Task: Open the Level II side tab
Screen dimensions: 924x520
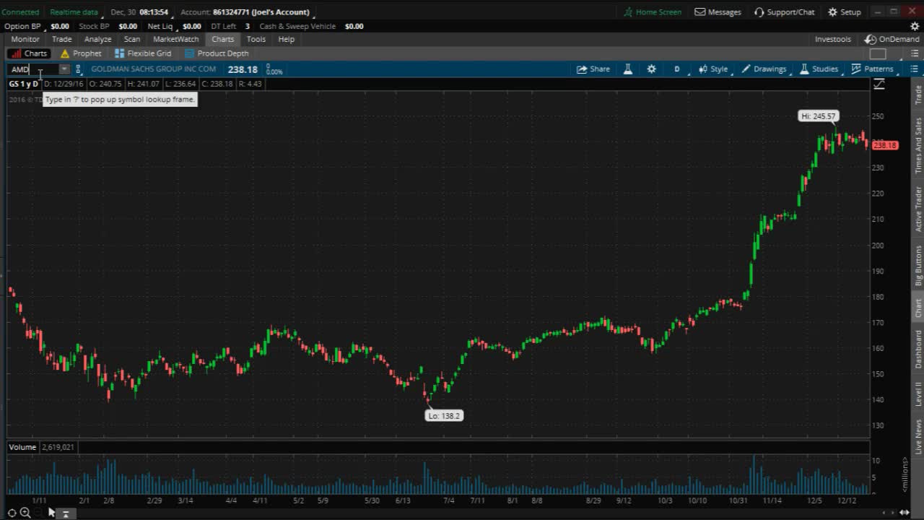Action: click(x=918, y=394)
